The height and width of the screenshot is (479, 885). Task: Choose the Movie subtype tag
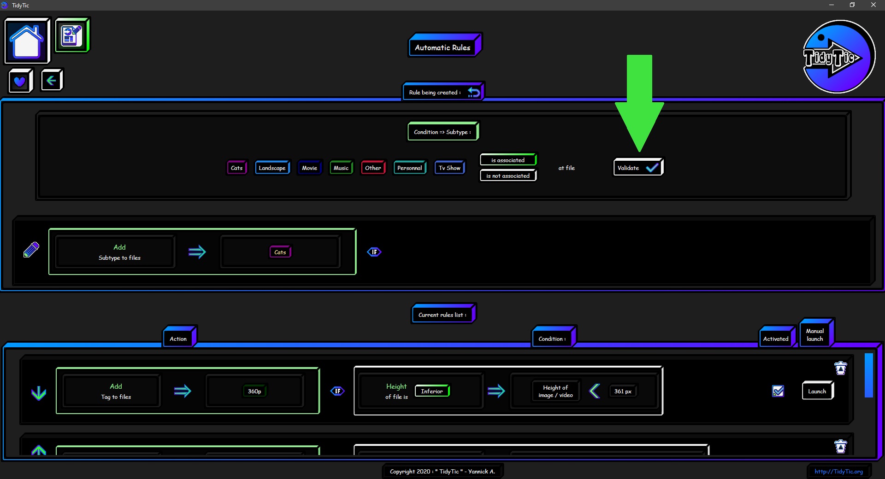pos(310,168)
